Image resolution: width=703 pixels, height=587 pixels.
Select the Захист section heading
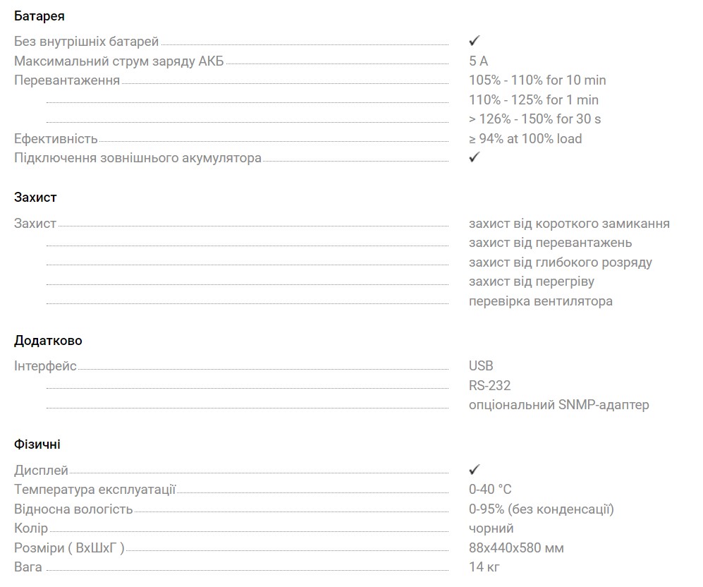35,198
